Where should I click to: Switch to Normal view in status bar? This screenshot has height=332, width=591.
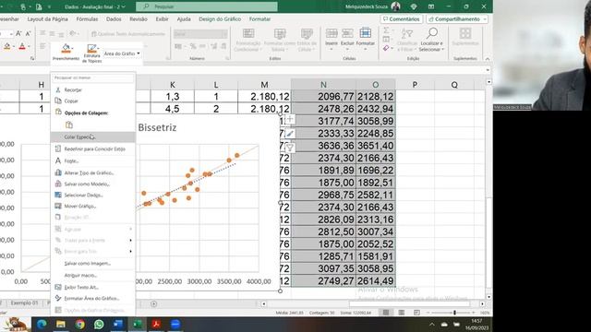[x=386, y=313]
